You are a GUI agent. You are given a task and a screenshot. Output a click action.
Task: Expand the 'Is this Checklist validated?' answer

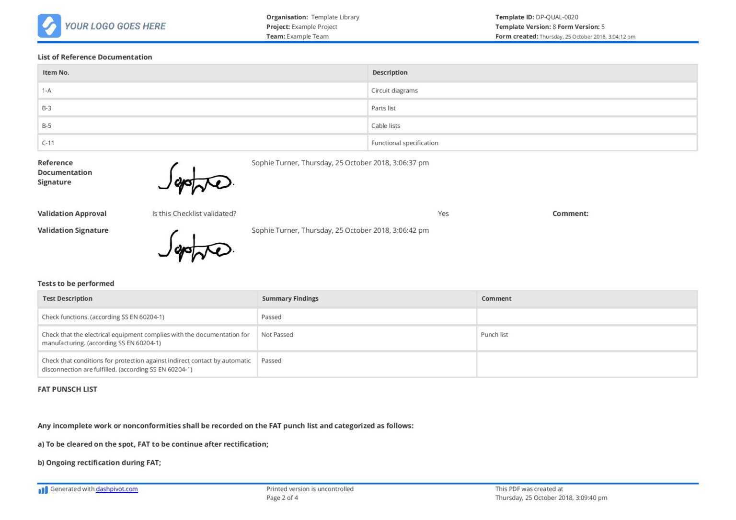pyautogui.click(x=194, y=214)
